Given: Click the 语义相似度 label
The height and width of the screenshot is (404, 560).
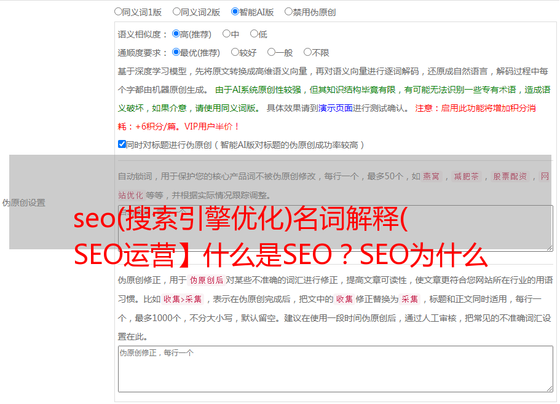Looking at the screenshot, I should tap(143, 34).
